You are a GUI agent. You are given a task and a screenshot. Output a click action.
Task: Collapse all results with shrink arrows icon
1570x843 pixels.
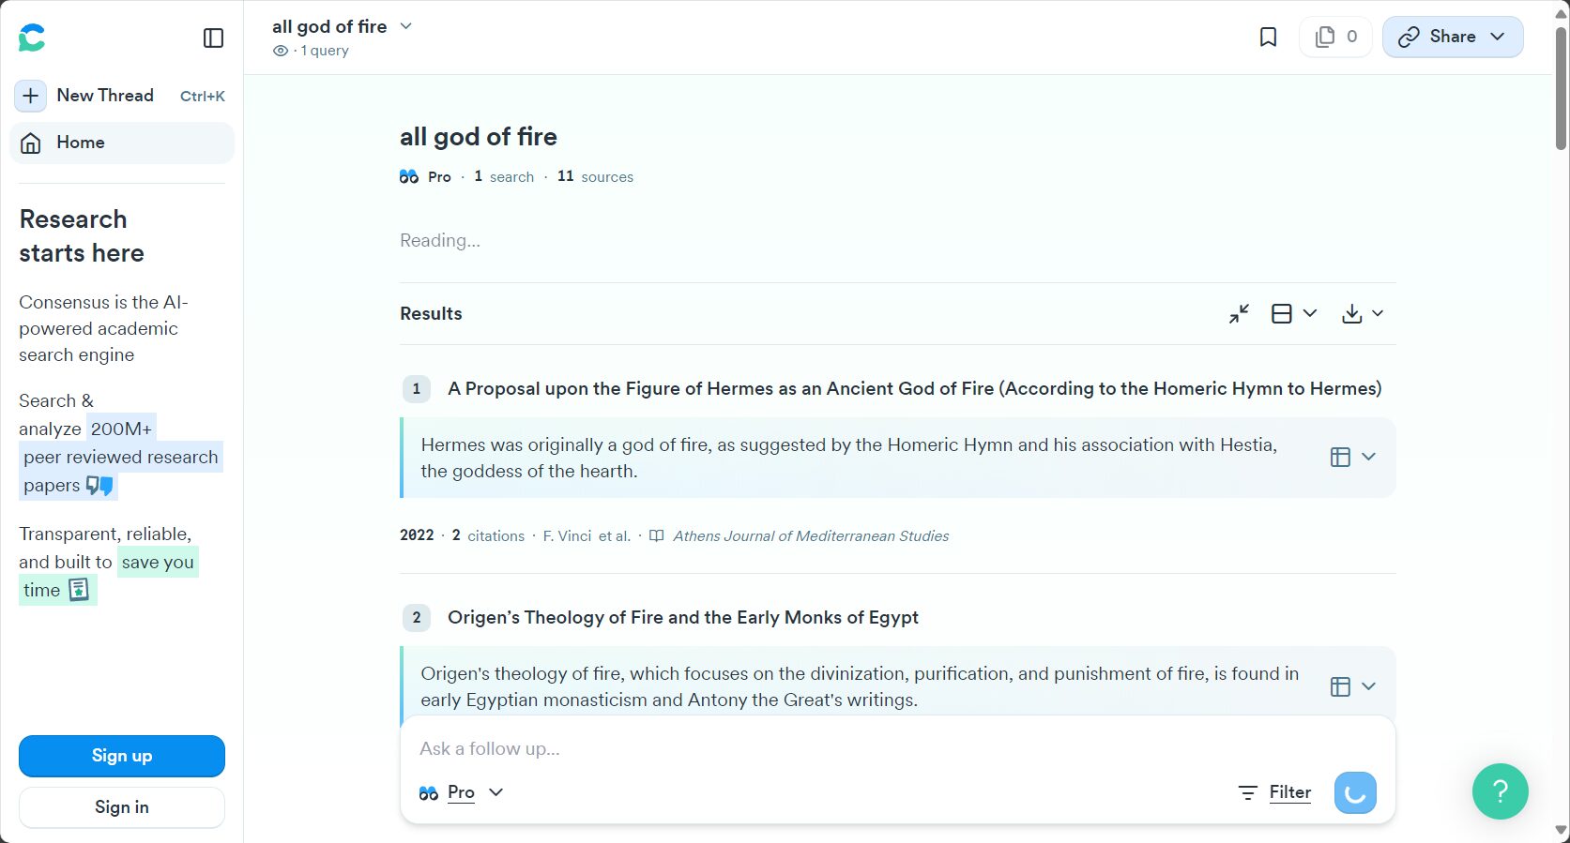(x=1239, y=313)
